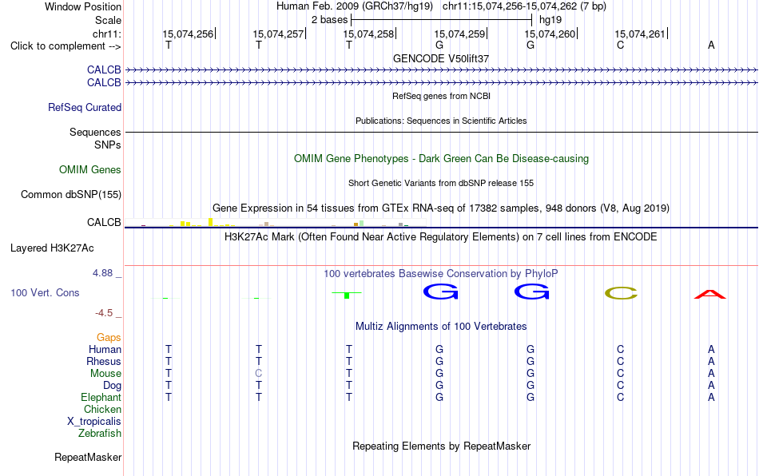Click the -4.5 conservation lower scale value
Viewport: 759px width, 476px height.
point(104,313)
